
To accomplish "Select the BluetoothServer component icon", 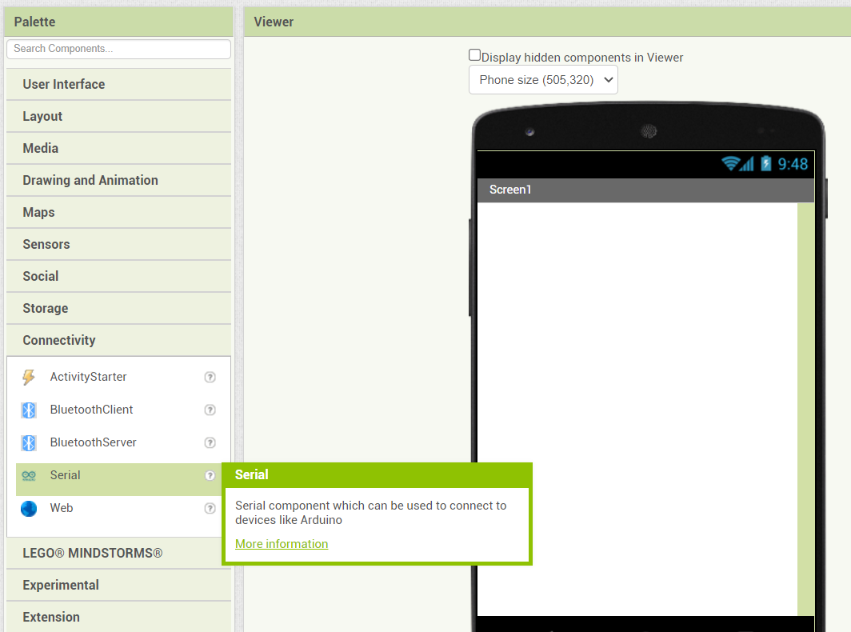I will (29, 442).
